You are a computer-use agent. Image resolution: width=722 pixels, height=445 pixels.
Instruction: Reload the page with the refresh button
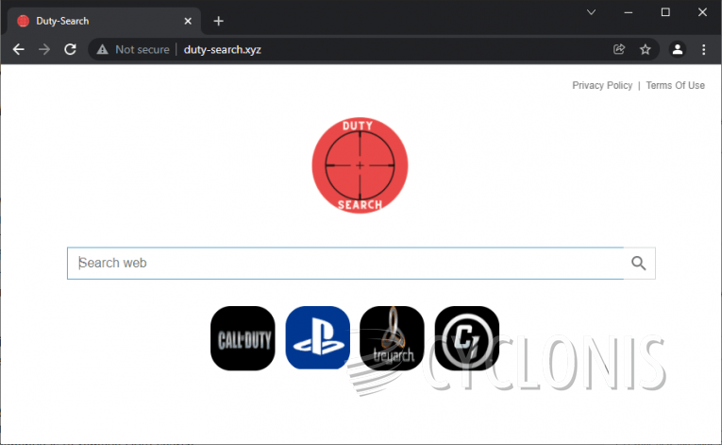tap(70, 49)
